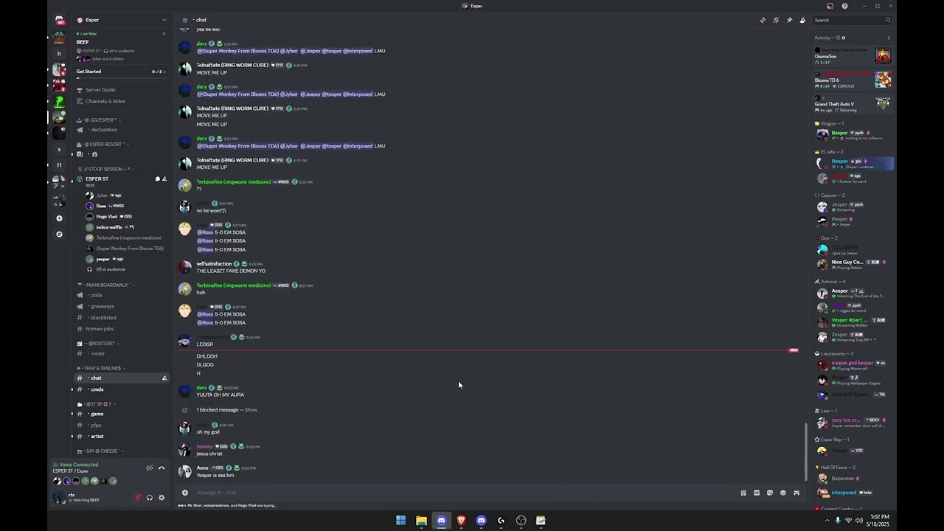
Task: Open the ESPER ST voice channel
Action: click(97, 178)
